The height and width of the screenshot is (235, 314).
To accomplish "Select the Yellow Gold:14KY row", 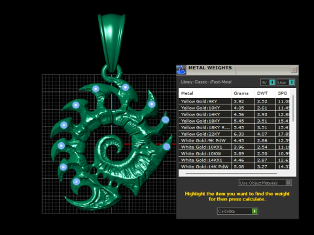I will 234,114.
